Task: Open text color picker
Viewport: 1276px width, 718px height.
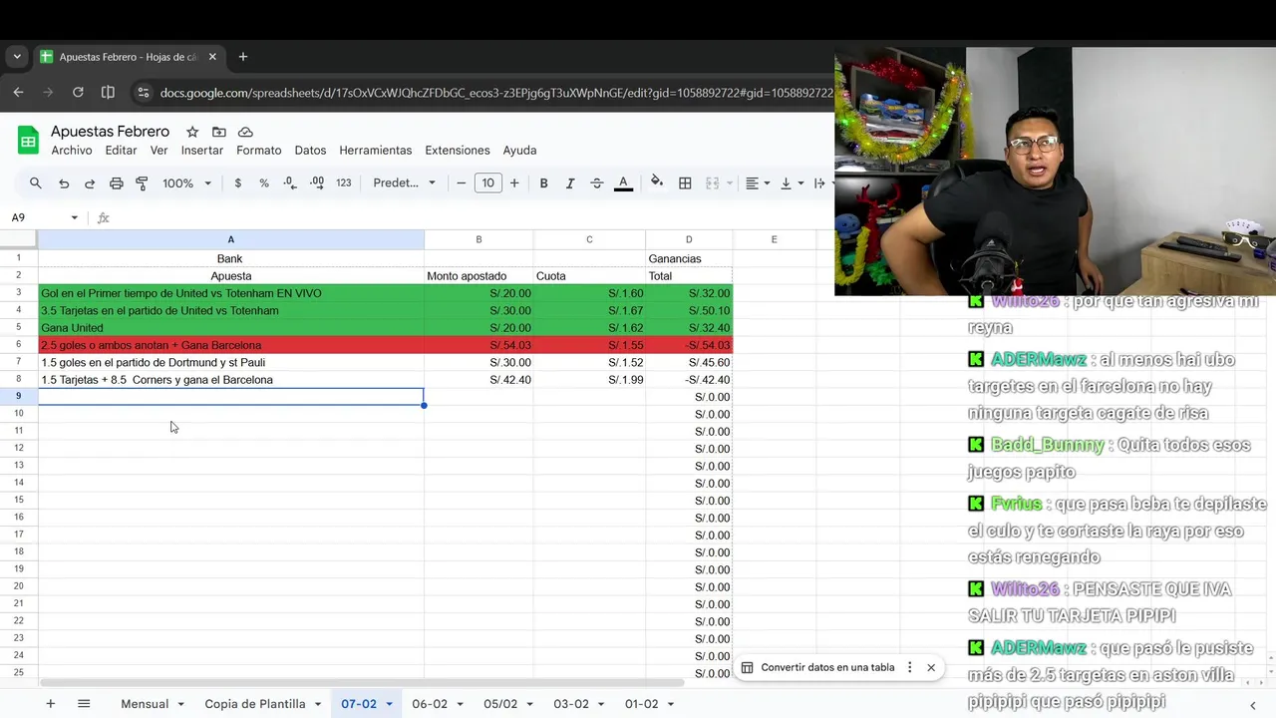Action: [624, 183]
